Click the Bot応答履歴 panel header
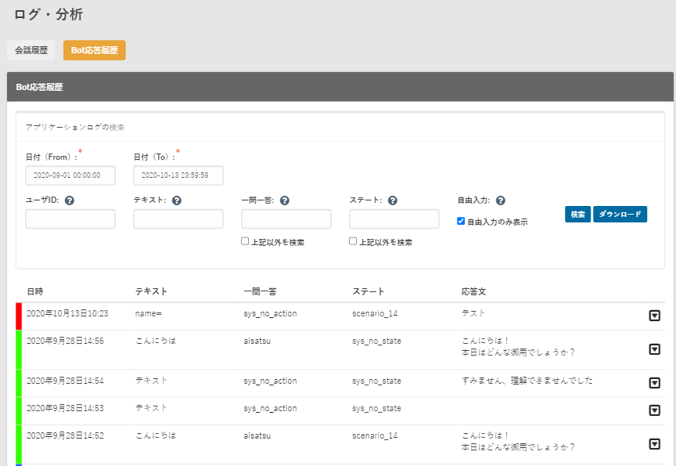This screenshot has height=466, width=676. tap(340, 87)
